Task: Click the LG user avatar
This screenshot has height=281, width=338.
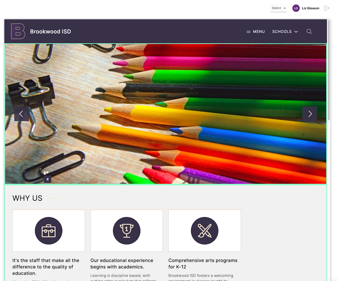Action: pyautogui.click(x=296, y=8)
